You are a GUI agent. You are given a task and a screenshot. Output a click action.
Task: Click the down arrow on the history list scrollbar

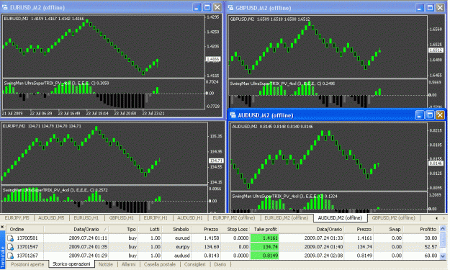click(443, 256)
